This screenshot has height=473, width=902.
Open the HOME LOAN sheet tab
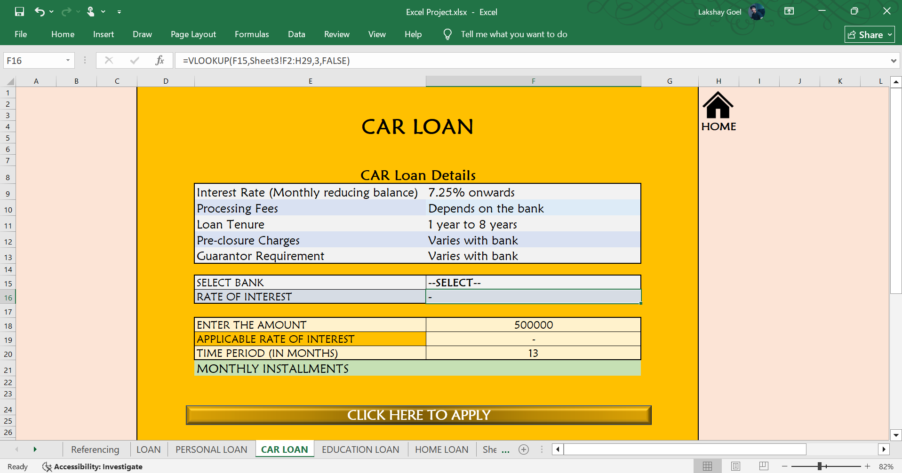point(441,449)
